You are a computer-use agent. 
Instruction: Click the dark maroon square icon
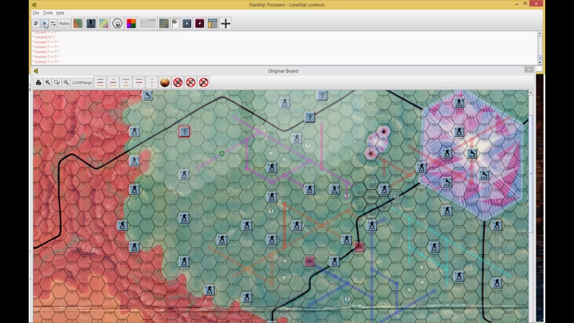coord(200,23)
